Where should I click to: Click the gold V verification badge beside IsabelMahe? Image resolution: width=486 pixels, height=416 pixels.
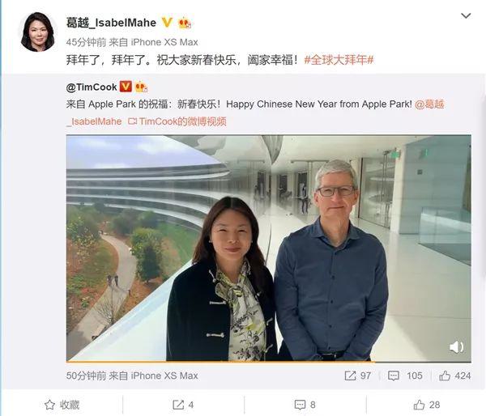(167, 23)
